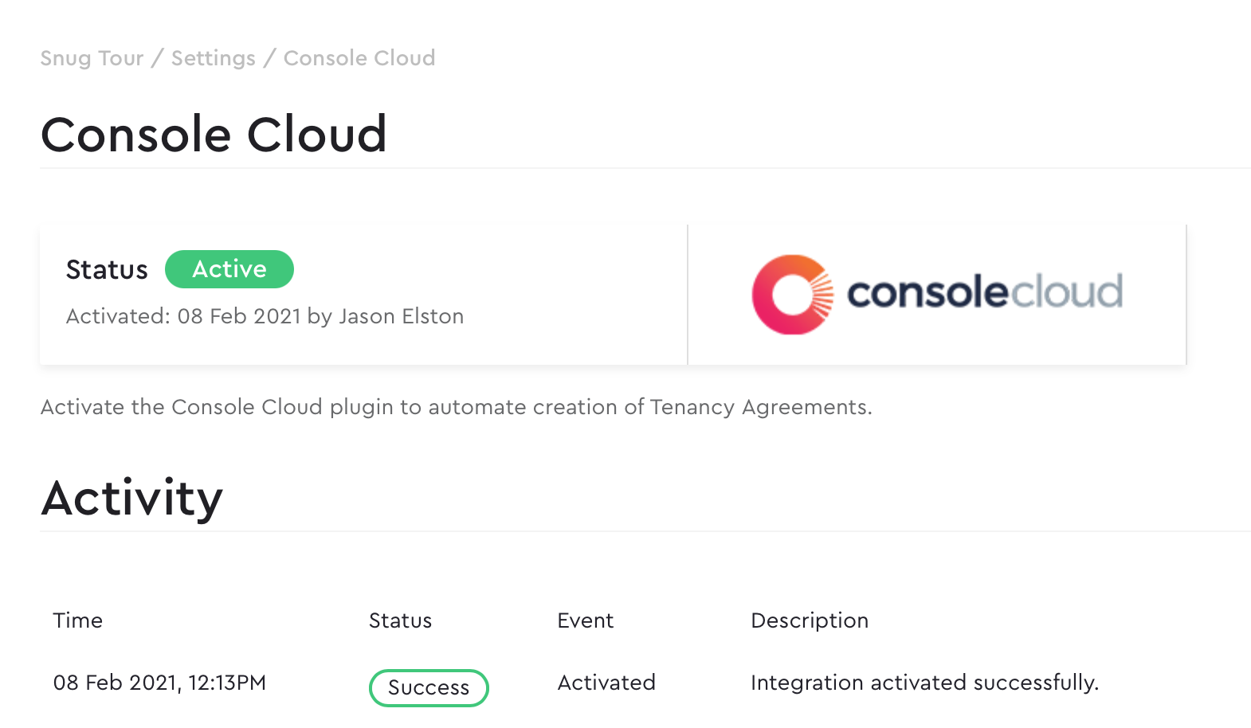The image size is (1251, 728).
Task: Click the Success status pill
Action: coord(429,687)
